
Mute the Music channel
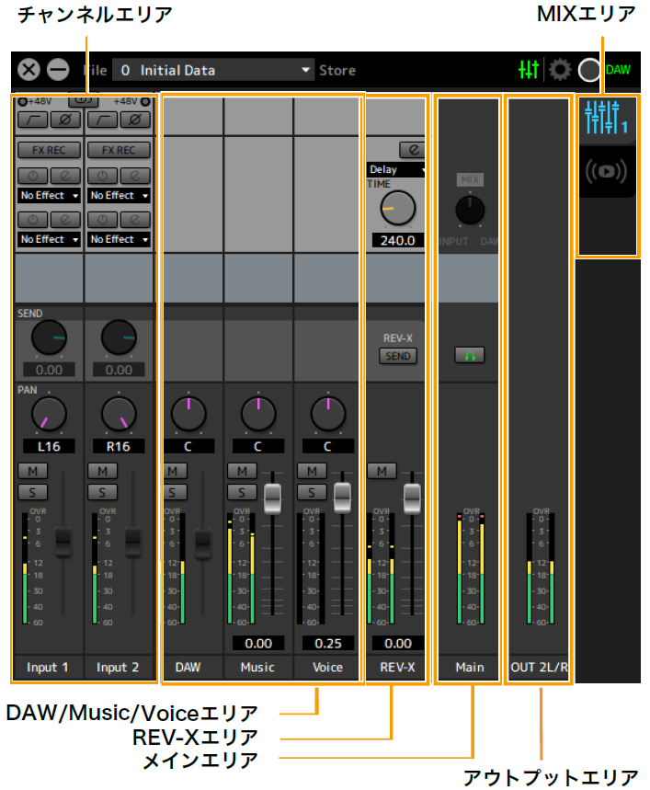pyautogui.click(x=242, y=472)
